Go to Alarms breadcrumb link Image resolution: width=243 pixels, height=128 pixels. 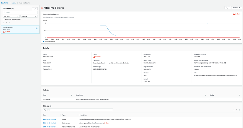pyautogui.click(x=14, y=3)
